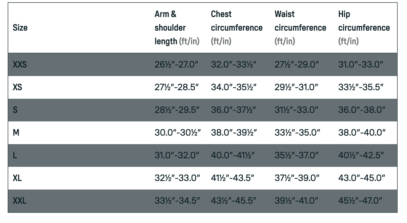This screenshot has height=223, width=407.
Task: Click the XXL hip value 45½″-47.0″
Action: (x=360, y=201)
